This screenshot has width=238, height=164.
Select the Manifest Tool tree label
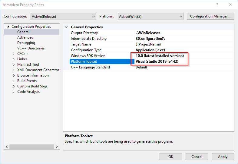(28, 65)
